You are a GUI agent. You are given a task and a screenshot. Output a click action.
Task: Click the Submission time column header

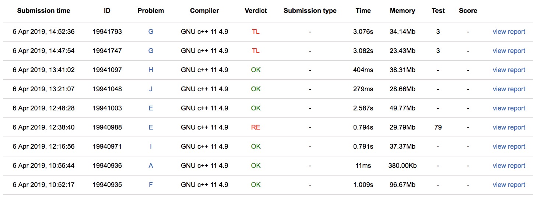[x=43, y=11]
